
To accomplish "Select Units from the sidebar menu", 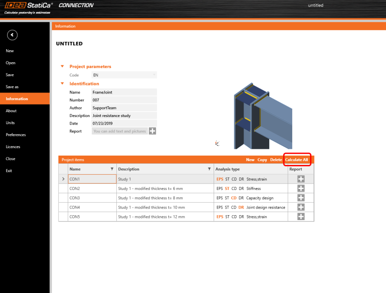I will tap(10, 123).
